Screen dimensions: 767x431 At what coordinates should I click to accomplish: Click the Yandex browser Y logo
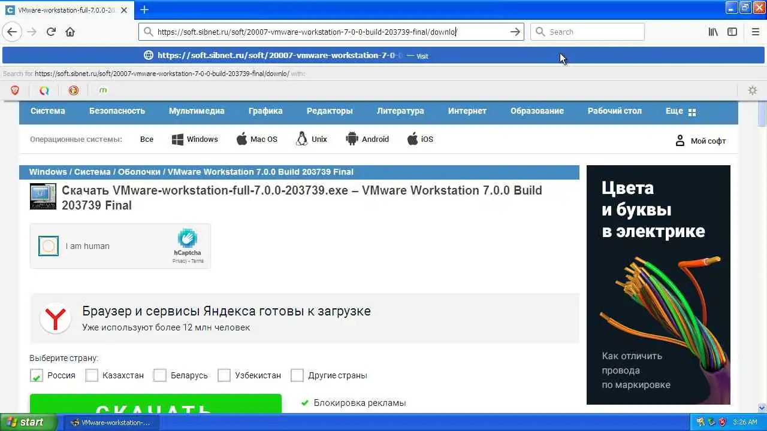[55, 318]
